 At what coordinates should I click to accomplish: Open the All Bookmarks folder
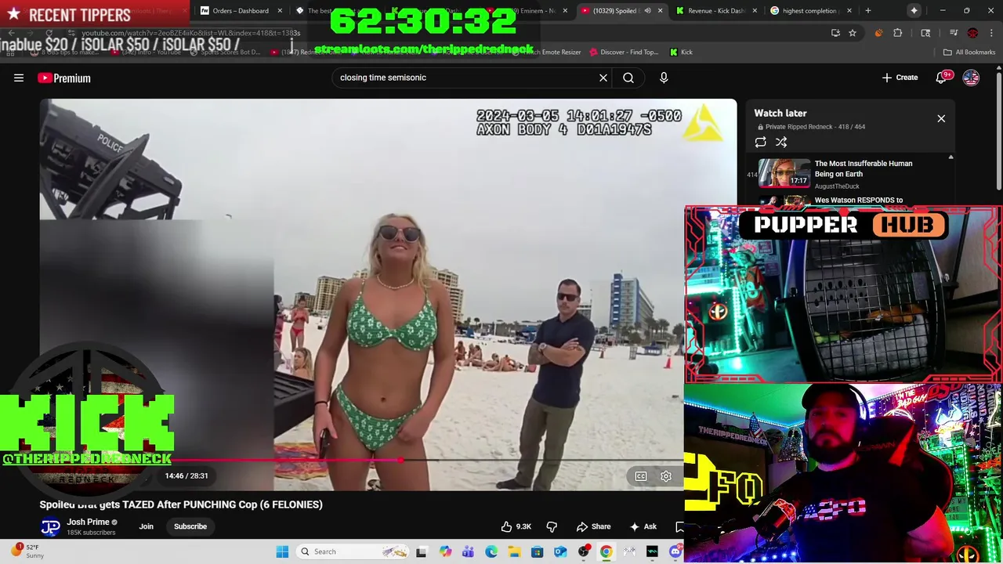[x=969, y=52]
